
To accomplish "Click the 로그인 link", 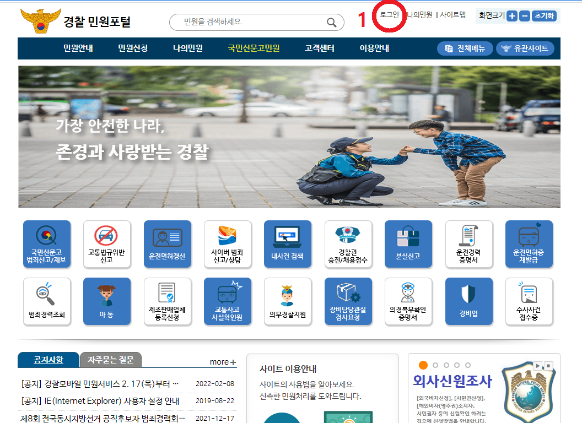I will click(389, 15).
